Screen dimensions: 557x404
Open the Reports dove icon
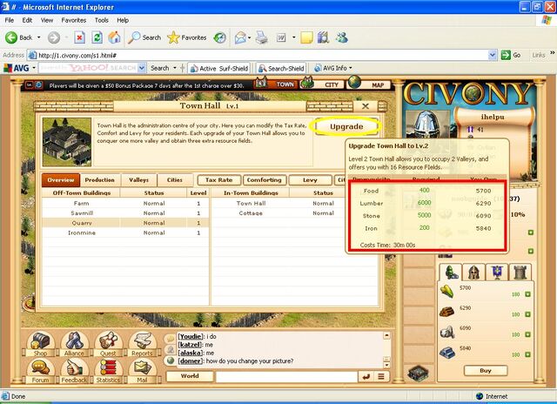point(142,340)
